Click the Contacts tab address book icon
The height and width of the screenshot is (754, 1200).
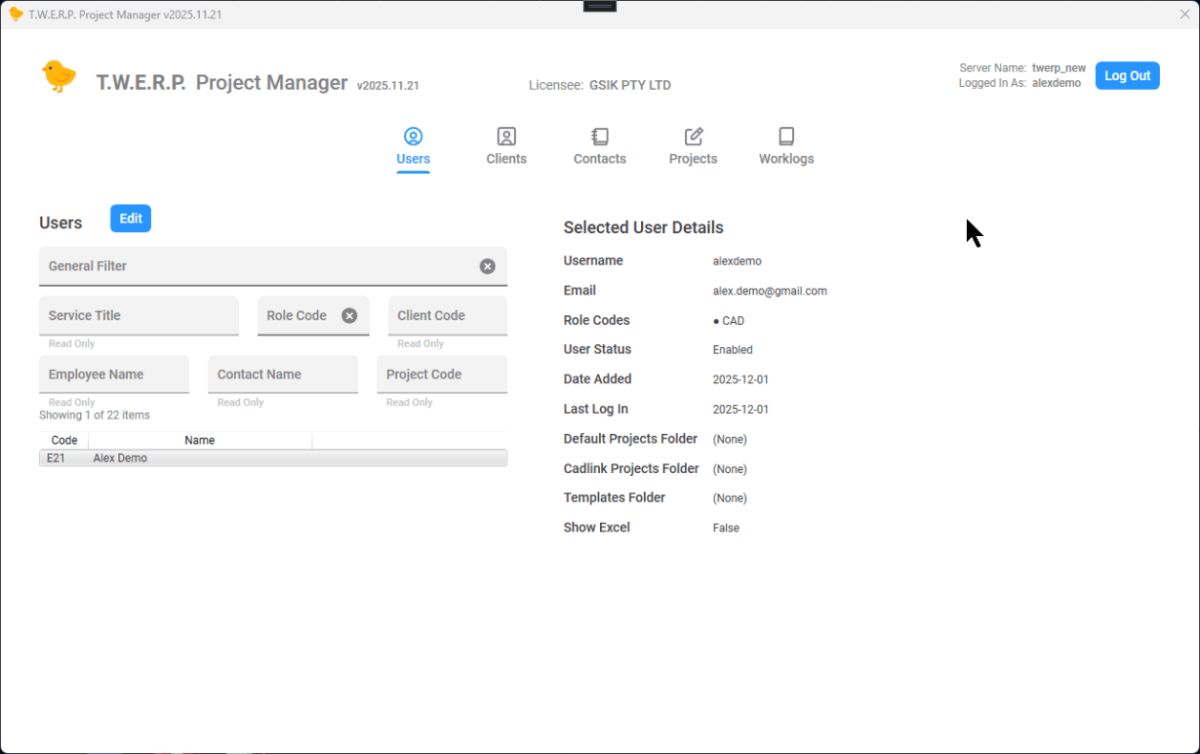(x=600, y=137)
